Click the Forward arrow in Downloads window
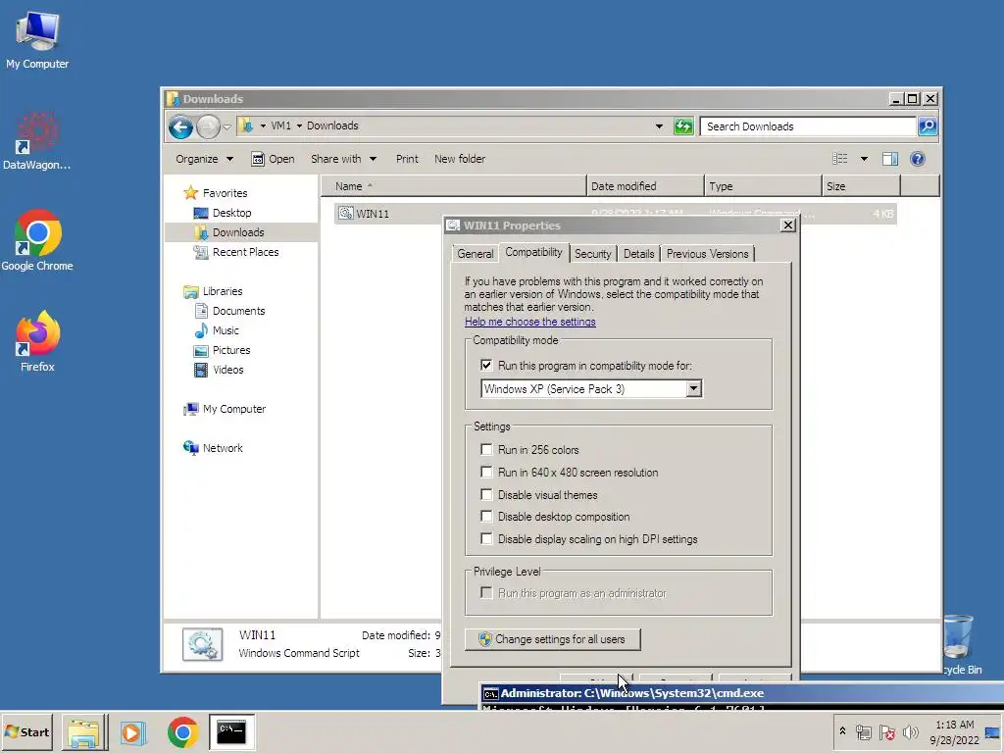The width and height of the screenshot is (1004, 753). [208, 126]
